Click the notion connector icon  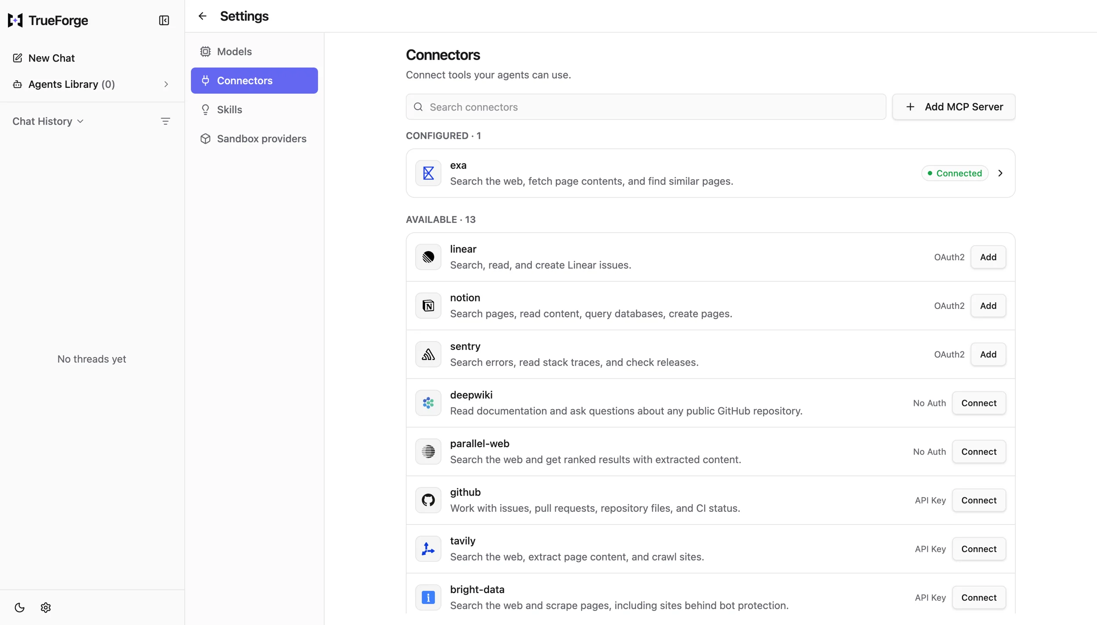tap(428, 305)
